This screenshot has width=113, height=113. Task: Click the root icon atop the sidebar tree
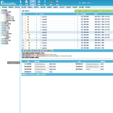tap(2, 10)
